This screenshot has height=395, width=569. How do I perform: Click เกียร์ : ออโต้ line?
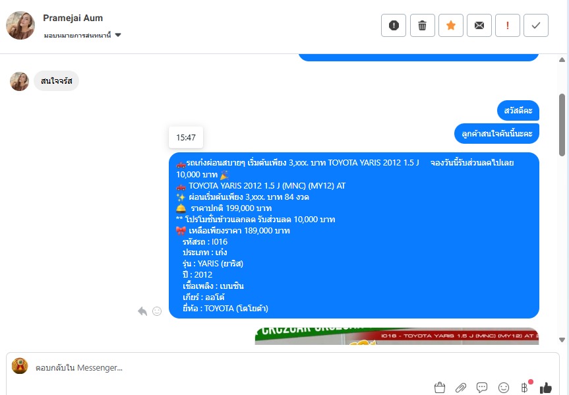point(204,297)
